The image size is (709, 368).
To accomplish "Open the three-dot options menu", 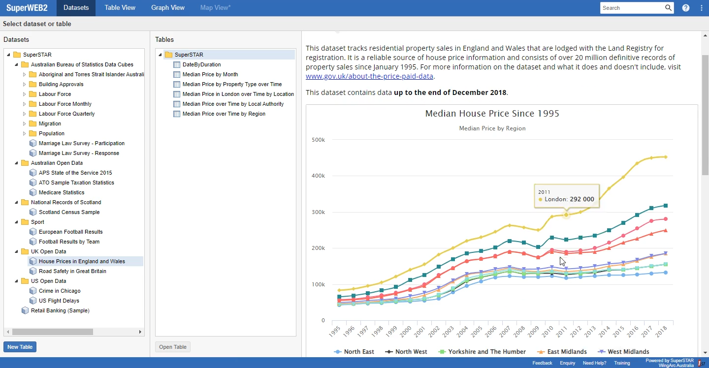I will [702, 8].
